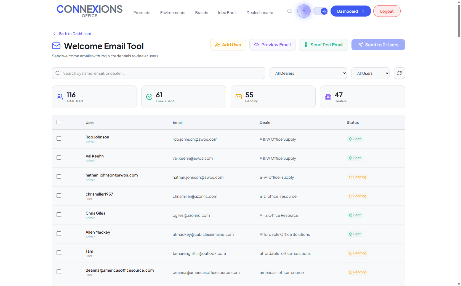Click the eye icon inside Preview Email

[257, 44]
